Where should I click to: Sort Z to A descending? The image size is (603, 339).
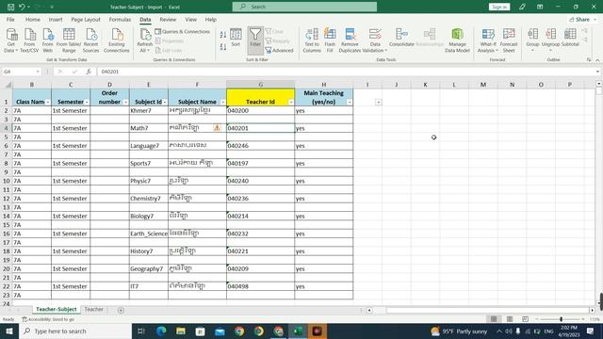[223, 47]
